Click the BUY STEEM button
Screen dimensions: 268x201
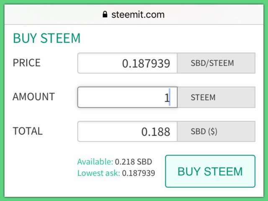[210, 171]
